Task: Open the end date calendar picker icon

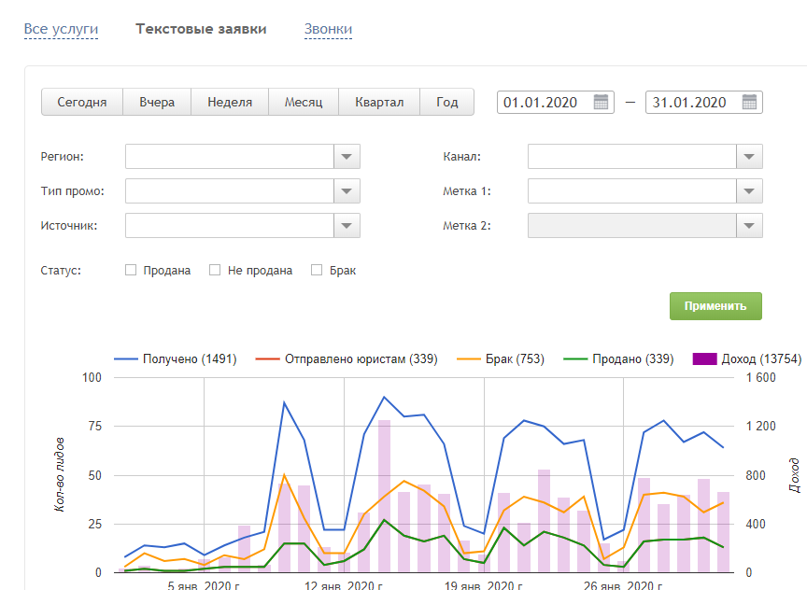Action: (x=750, y=103)
